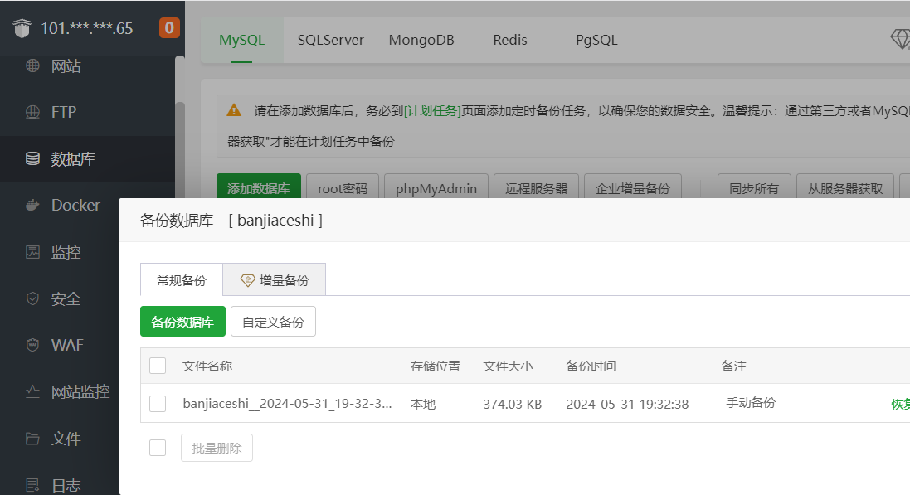Switch to the 增量备份 tab
910x495 pixels.
pos(275,280)
